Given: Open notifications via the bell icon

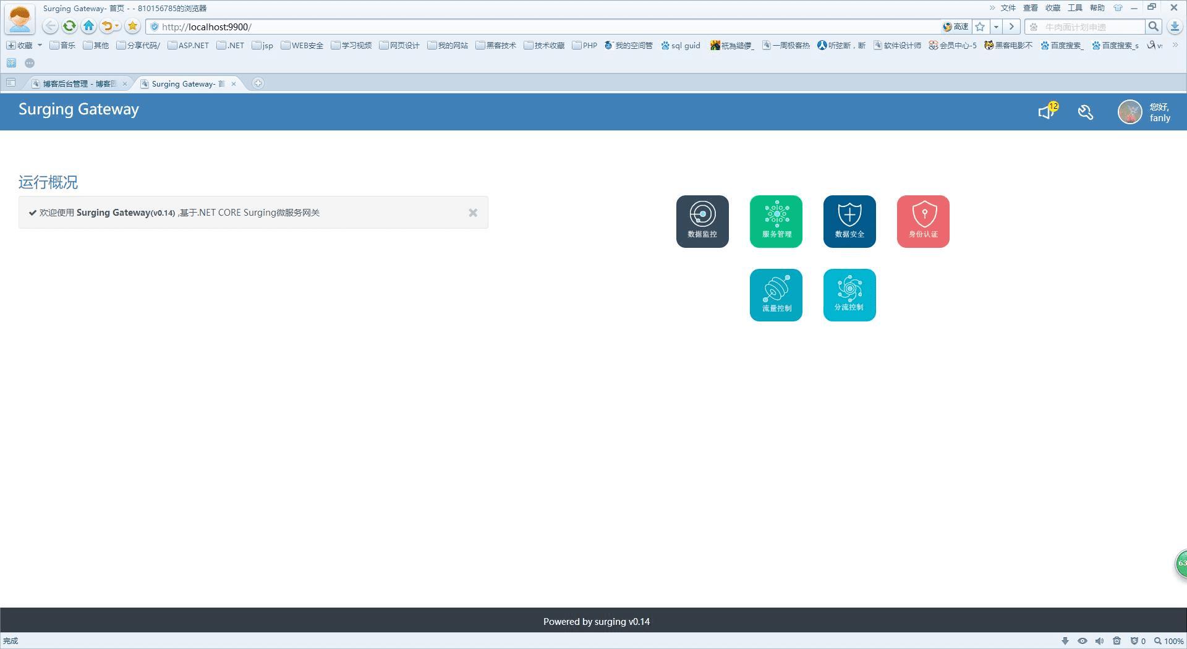Looking at the screenshot, I should (x=1046, y=111).
